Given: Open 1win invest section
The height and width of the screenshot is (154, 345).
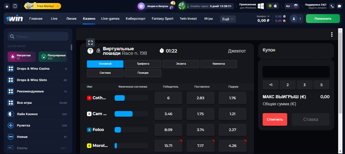Looking at the screenshot, I should 188,18.
